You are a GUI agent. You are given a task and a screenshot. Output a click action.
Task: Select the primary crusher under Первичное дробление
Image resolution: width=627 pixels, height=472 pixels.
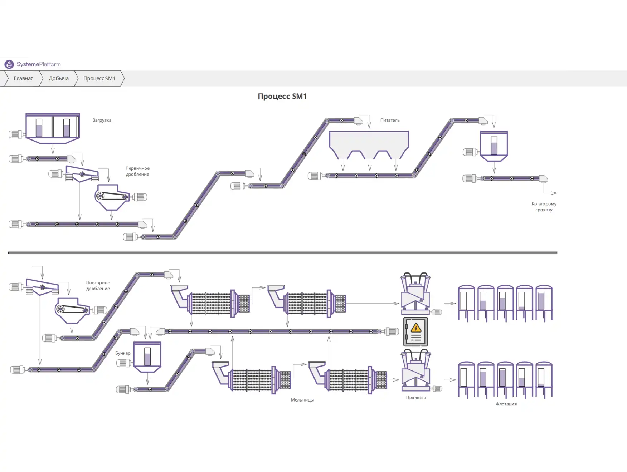(x=112, y=197)
